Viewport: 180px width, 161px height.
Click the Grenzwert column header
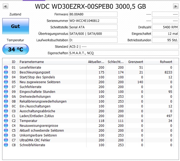click(x=135, y=62)
